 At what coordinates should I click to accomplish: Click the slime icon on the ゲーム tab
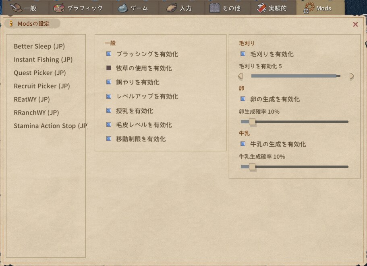pyautogui.click(x=123, y=8)
